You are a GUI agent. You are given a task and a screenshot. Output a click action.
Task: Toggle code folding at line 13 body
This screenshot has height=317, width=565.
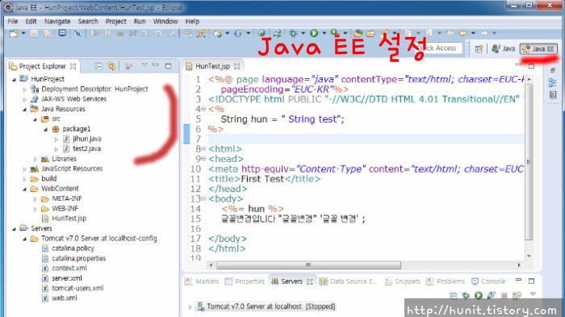click(x=203, y=198)
